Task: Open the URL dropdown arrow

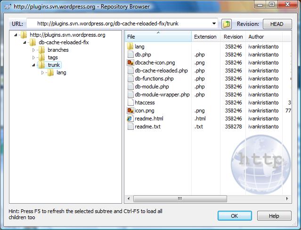Action: click(214, 24)
